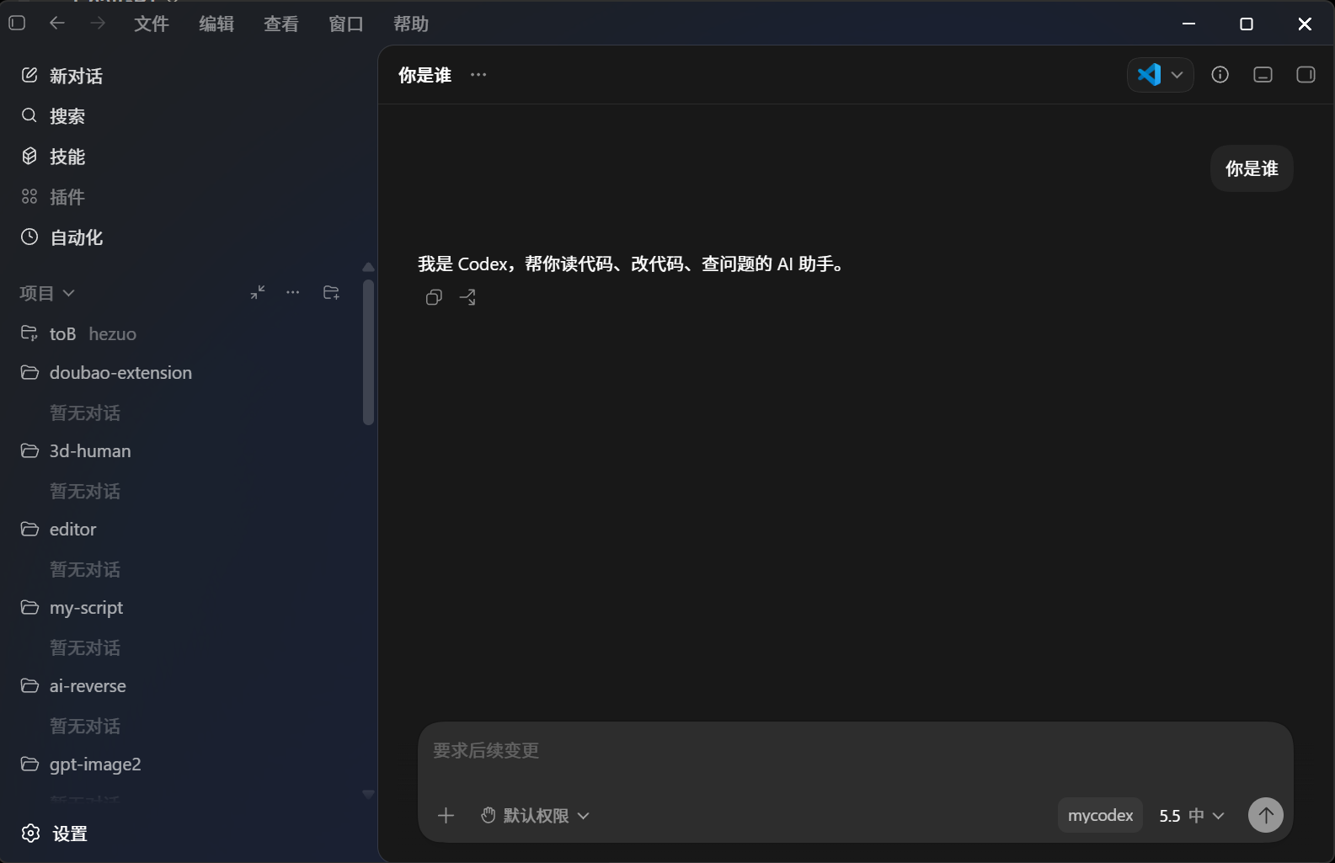Click the Codex reply text
Viewport: 1335px width, 863px height.
(x=632, y=264)
